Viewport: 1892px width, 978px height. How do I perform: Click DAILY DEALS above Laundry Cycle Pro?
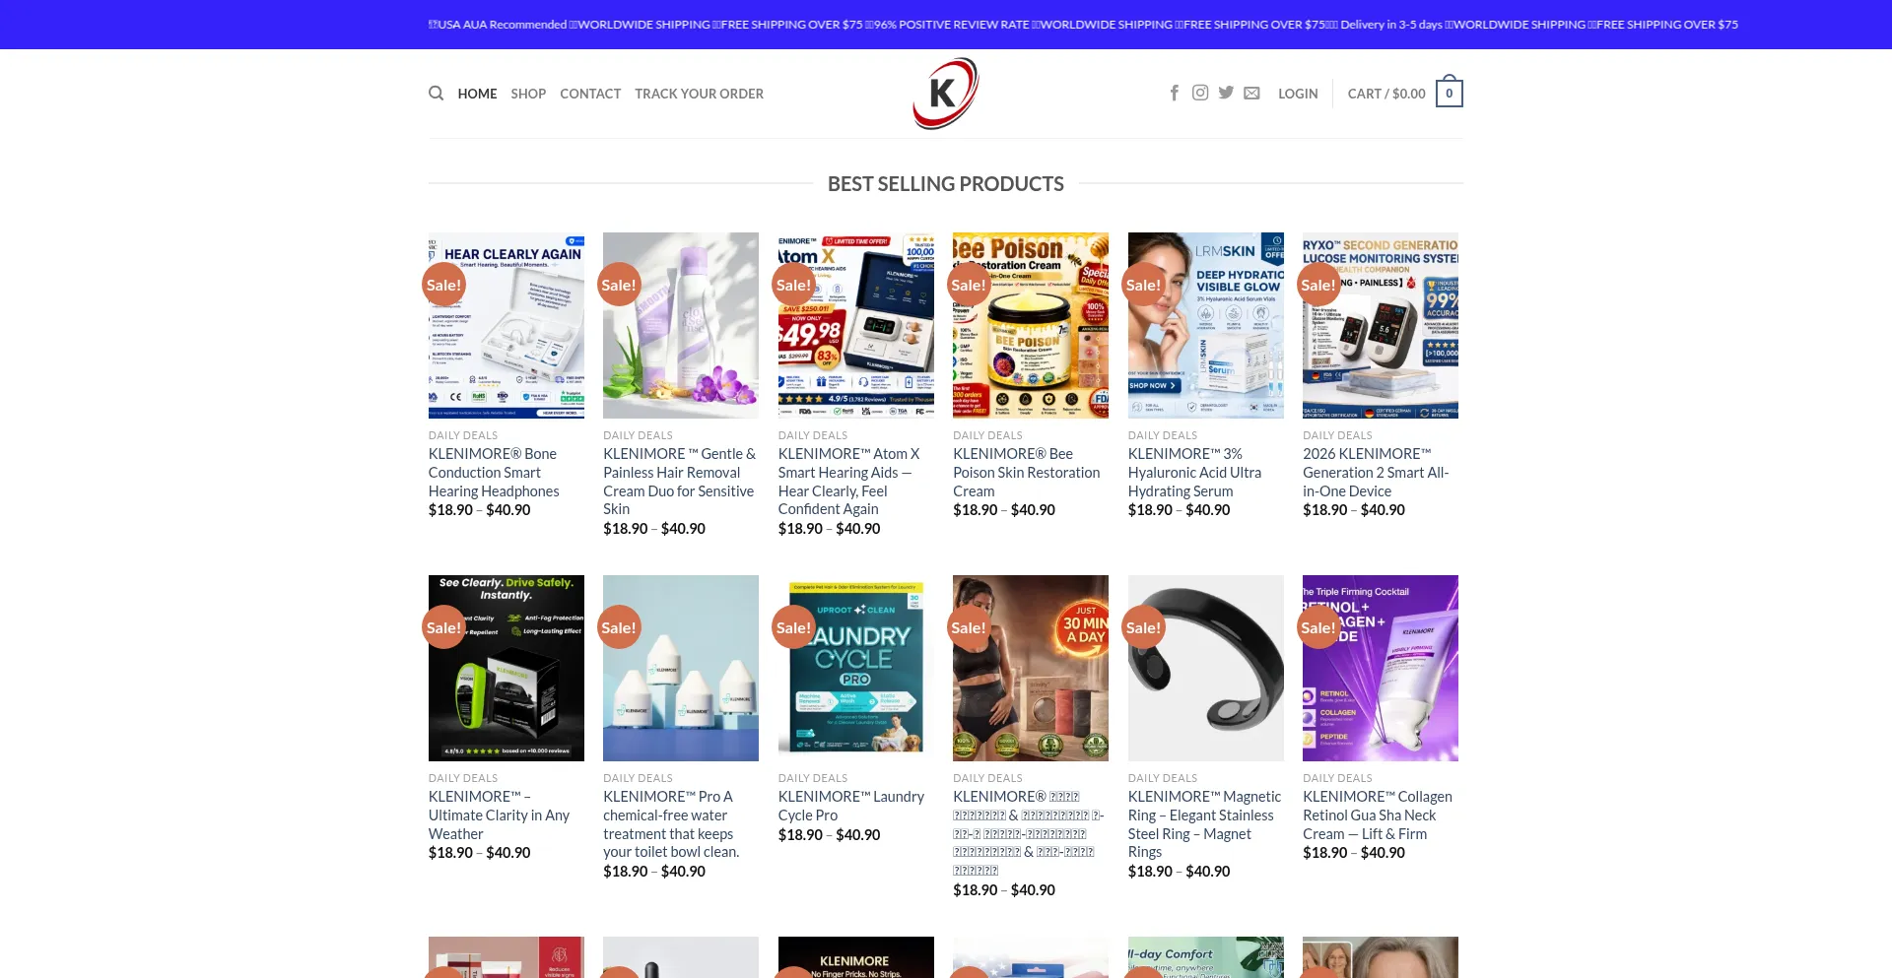(812, 778)
